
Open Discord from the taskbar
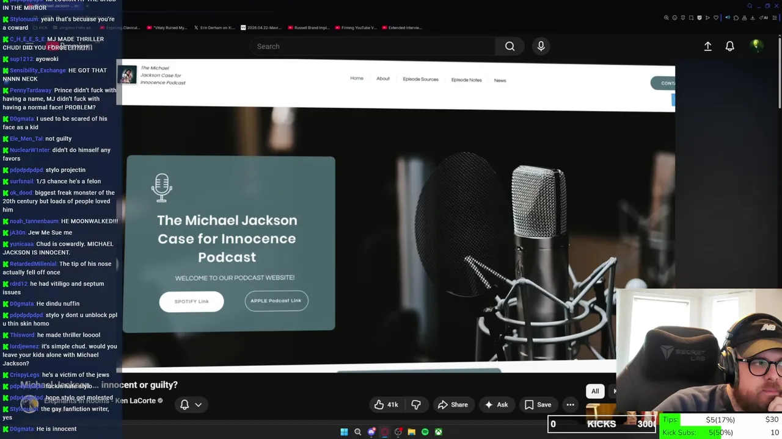(x=371, y=432)
